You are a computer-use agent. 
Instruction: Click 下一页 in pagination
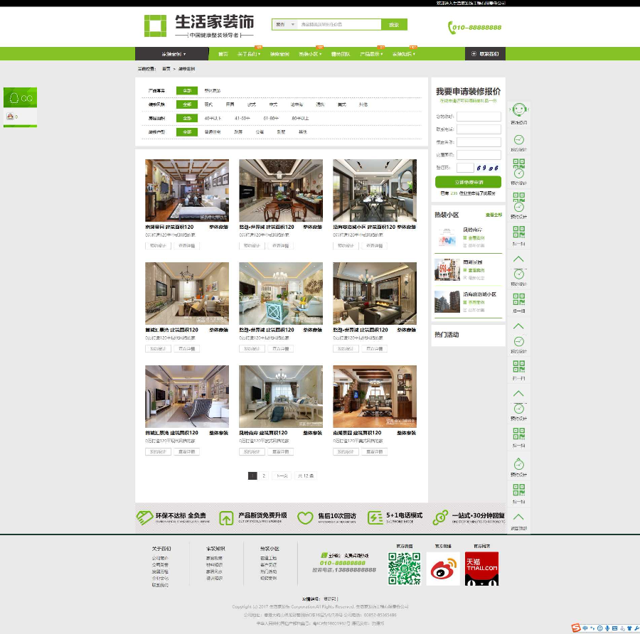click(x=282, y=476)
